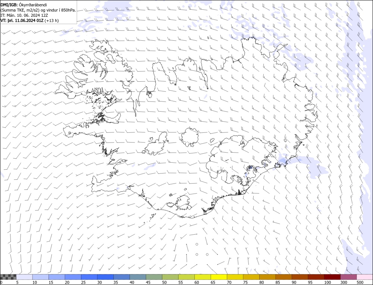Click the legend scale label '70'
Screen dimensions: 373x285
tap(229, 282)
